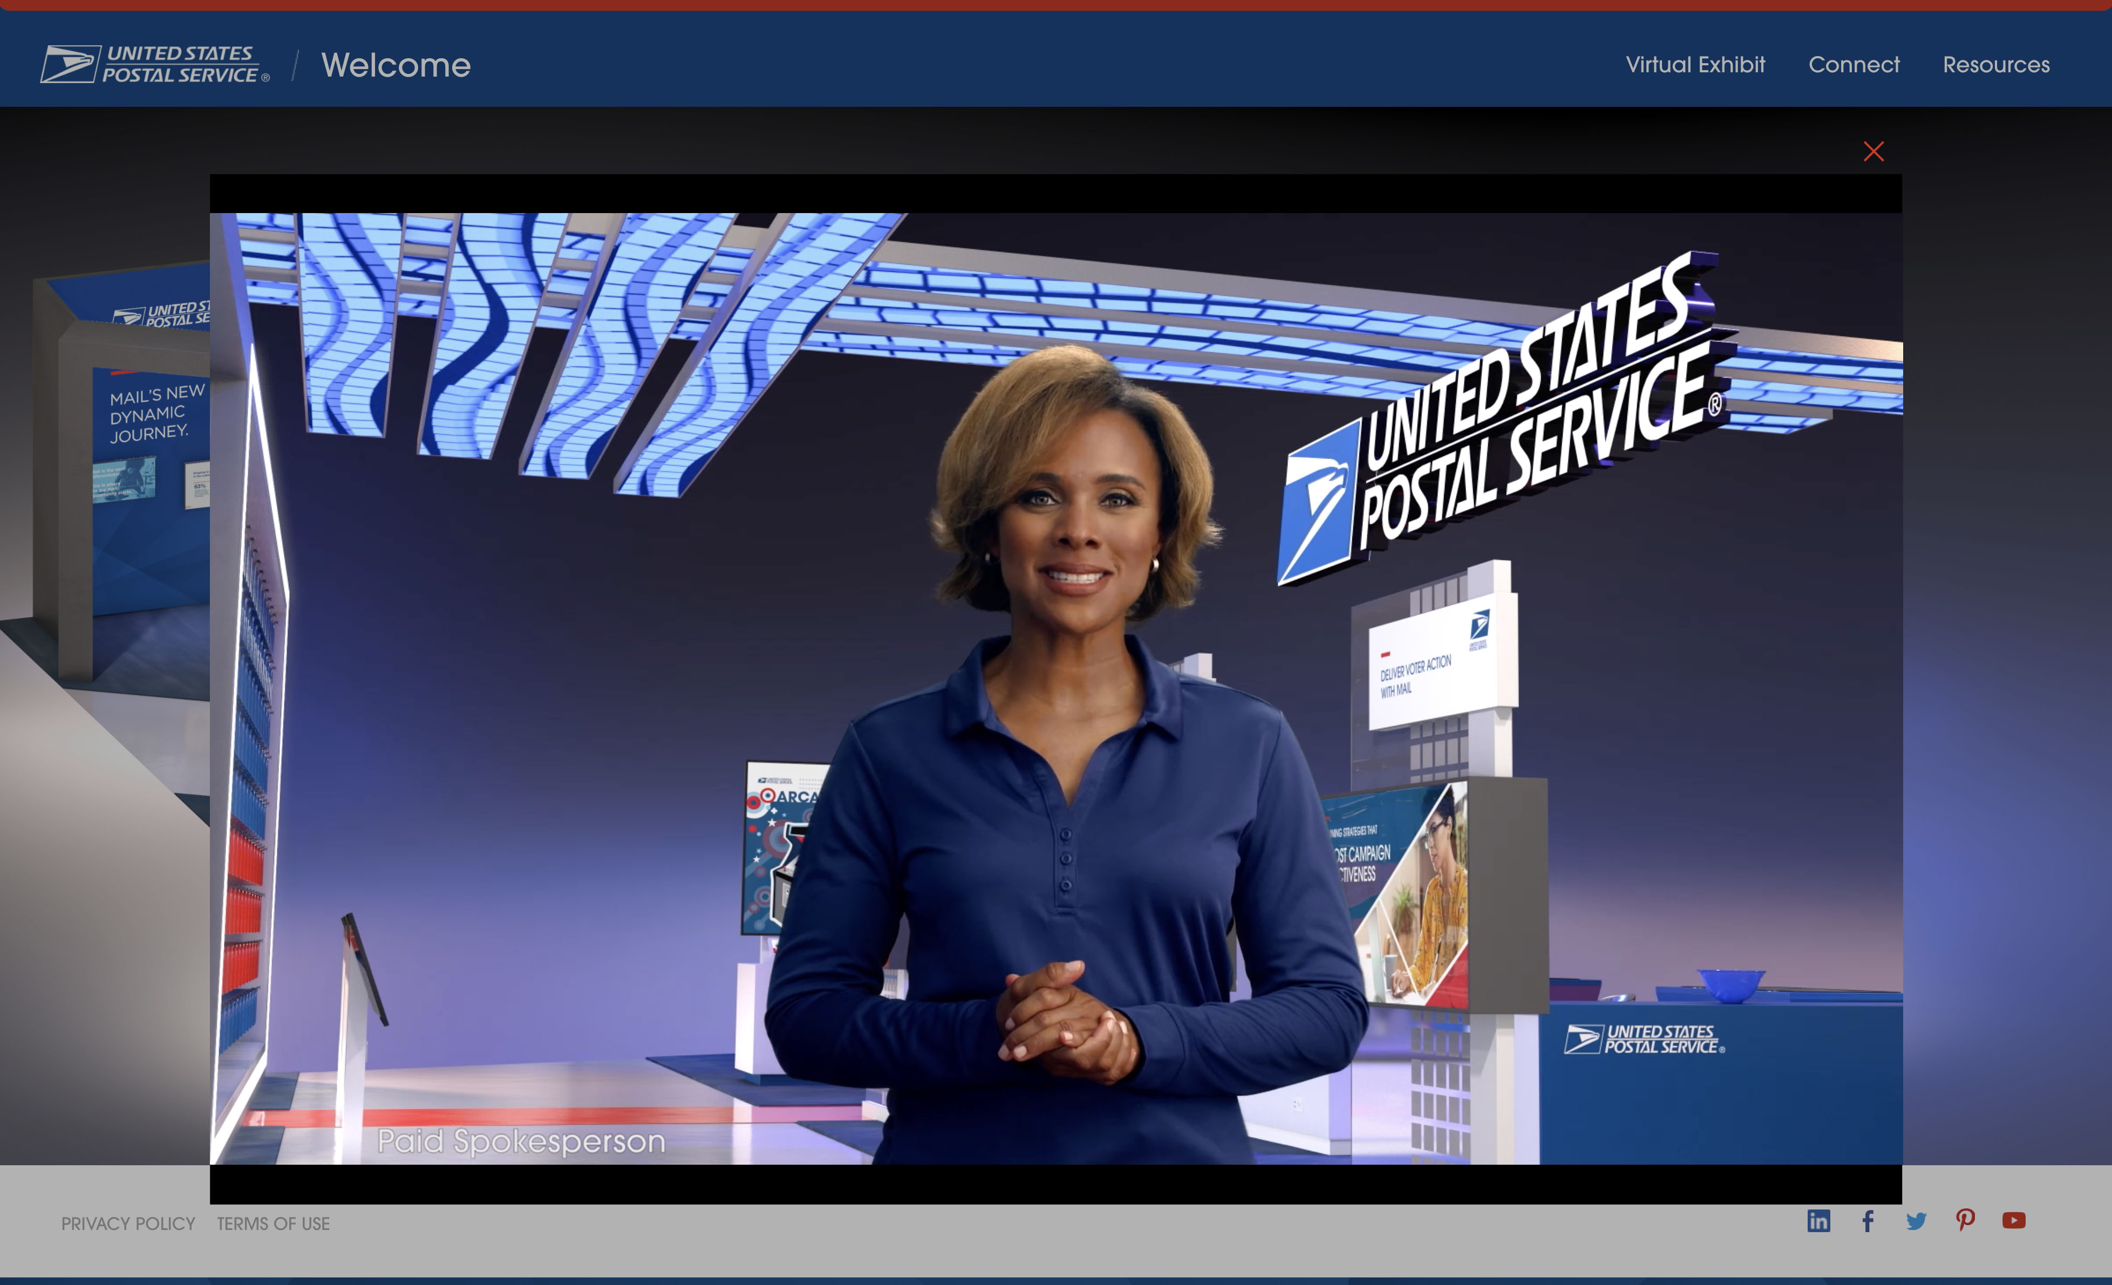Click the USPS logo in header

(x=155, y=64)
